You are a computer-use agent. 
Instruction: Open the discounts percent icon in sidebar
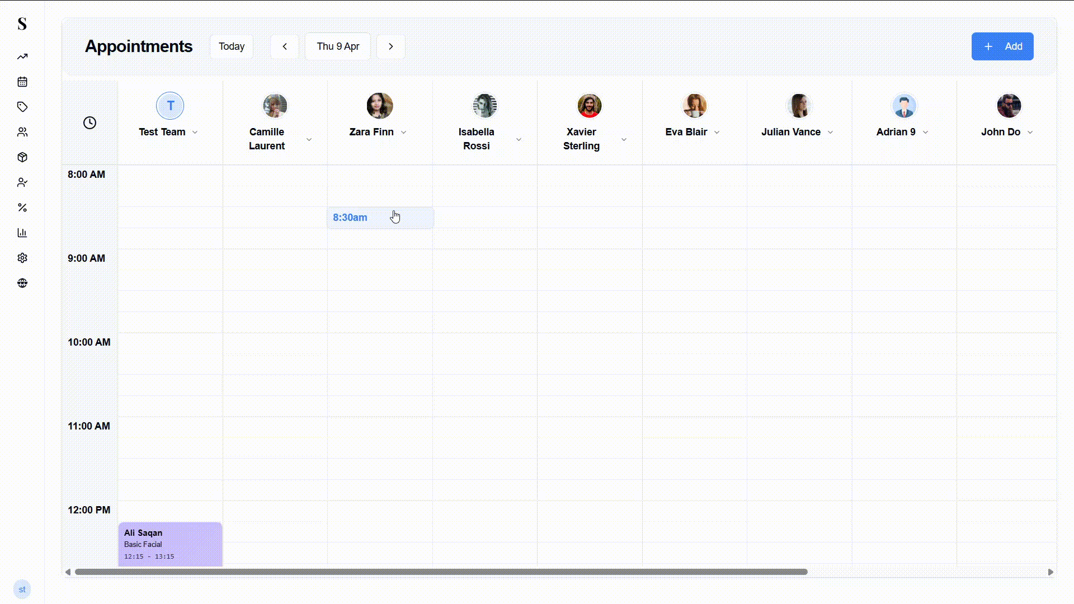point(22,207)
